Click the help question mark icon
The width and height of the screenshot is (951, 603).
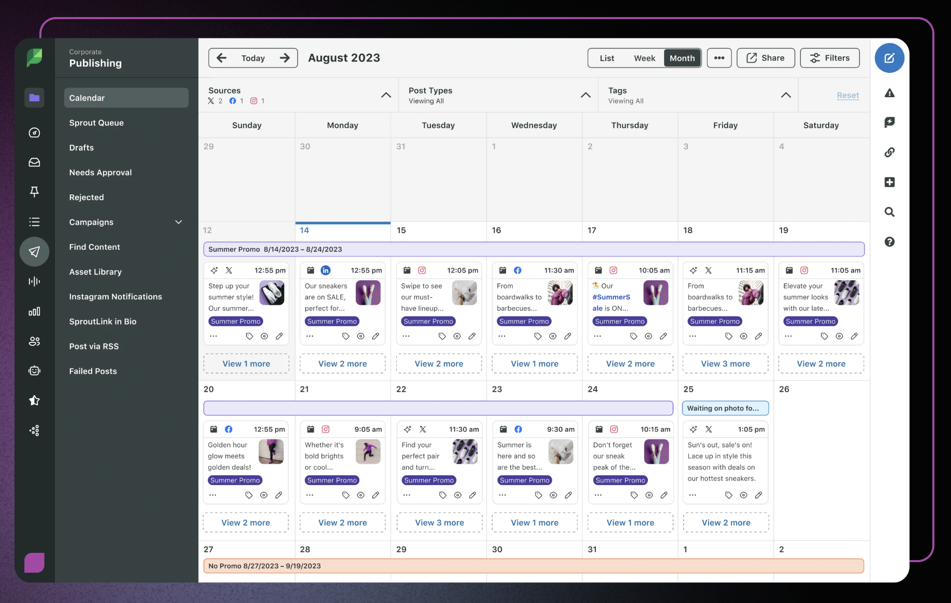click(x=889, y=242)
